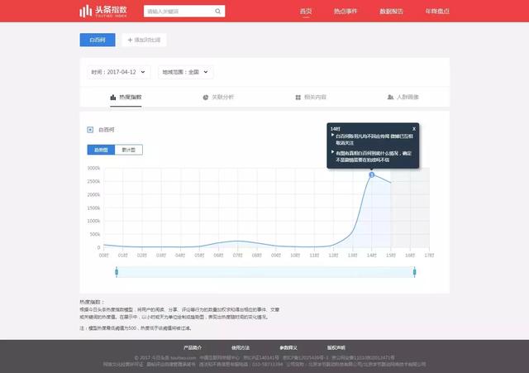Click the © 2017 copyright text in the footer
Screen dimensions: 529x373
click(x=165, y=357)
